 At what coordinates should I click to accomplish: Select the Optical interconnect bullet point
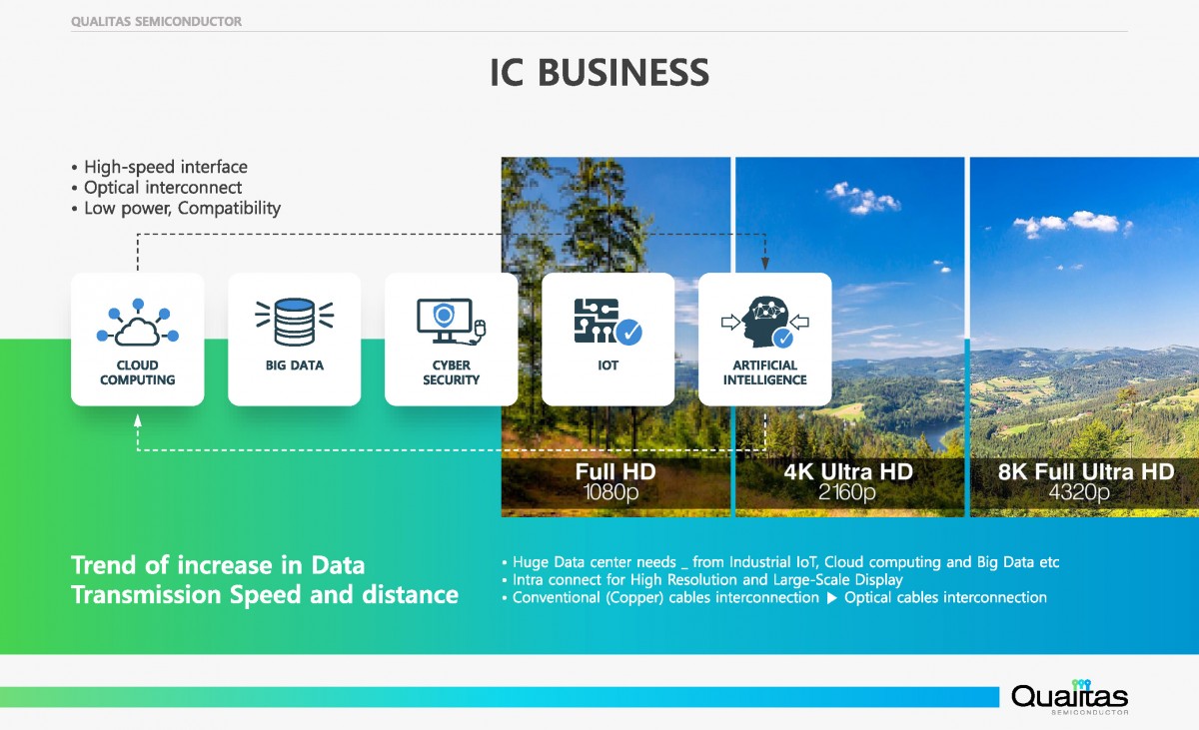click(x=162, y=188)
